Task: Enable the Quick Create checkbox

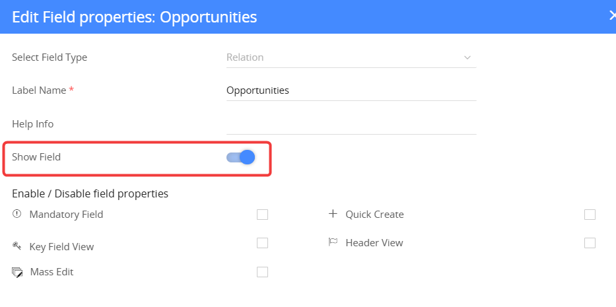Action: [590, 215]
